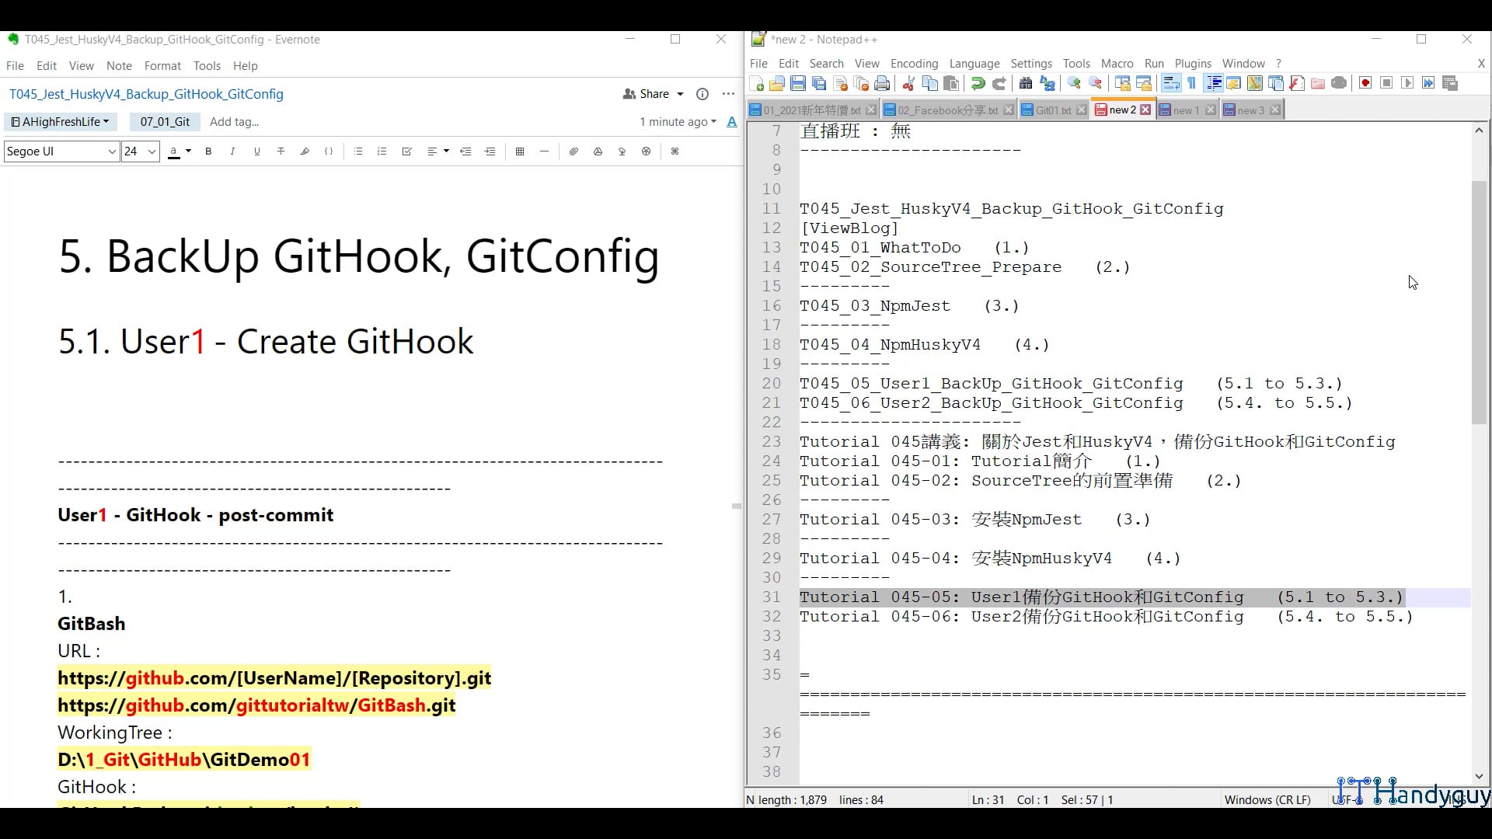Toggle Word Wrap from the toolbar
The width and height of the screenshot is (1492, 839).
tap(1171, 83)
